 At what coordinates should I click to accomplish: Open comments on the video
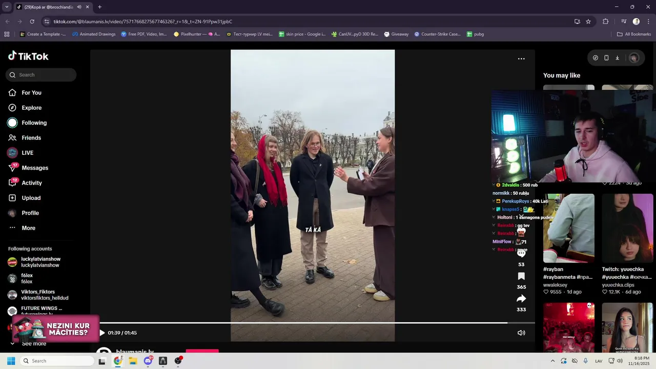[521, 254]
